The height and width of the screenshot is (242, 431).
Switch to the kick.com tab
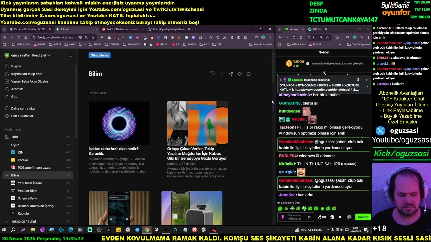point(294,29)
